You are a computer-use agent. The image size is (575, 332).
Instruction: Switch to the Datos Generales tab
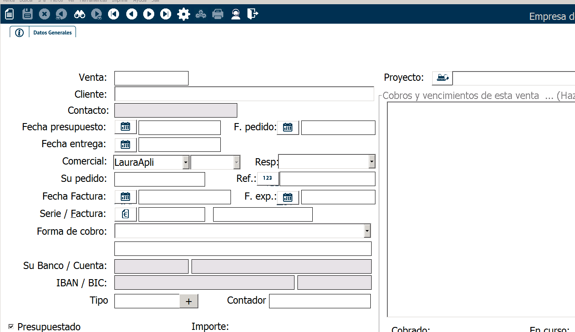pos(53,33)
